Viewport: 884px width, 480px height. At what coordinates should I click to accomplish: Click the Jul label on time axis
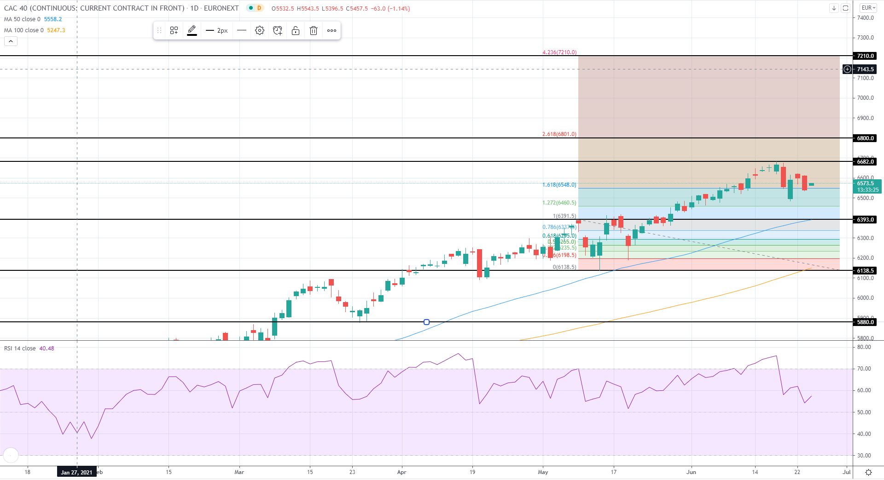[846, 472]
